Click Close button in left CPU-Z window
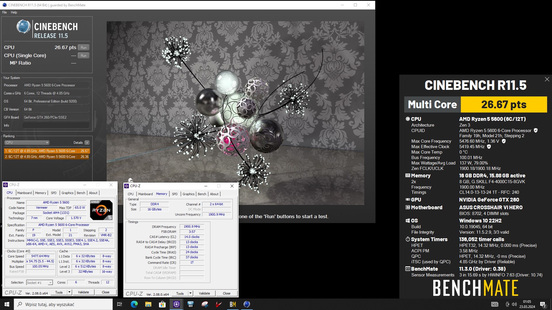This screenshot has height=310, width=552. pos(106,292)
